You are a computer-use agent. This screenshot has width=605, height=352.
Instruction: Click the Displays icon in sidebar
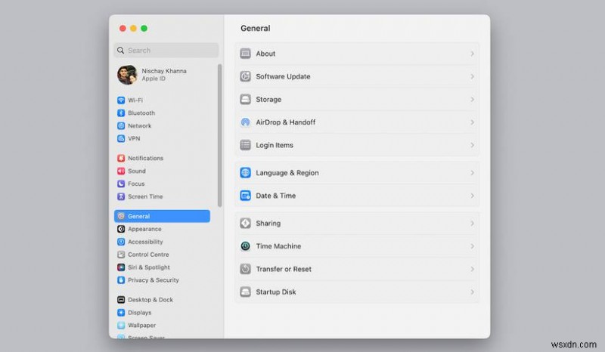121,312
